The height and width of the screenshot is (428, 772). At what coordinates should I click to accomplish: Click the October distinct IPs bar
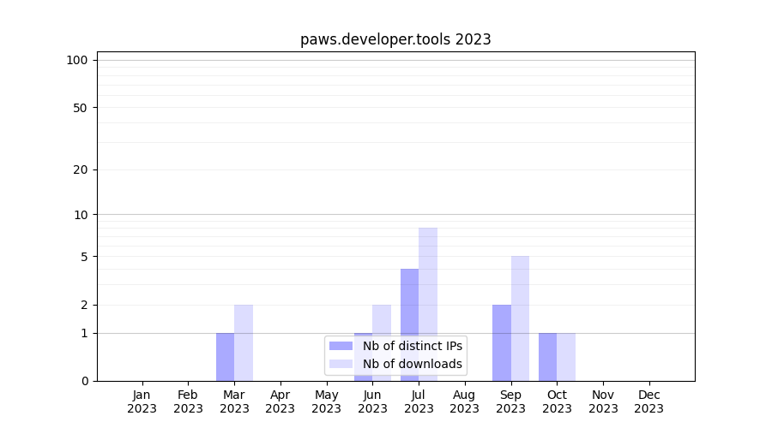pyautogui.click(x=547, y=357)
